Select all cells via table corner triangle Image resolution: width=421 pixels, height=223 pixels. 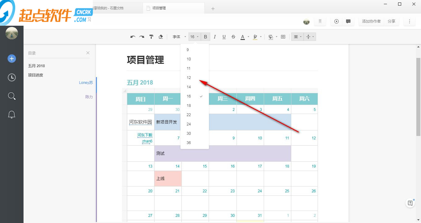[124, 90]
